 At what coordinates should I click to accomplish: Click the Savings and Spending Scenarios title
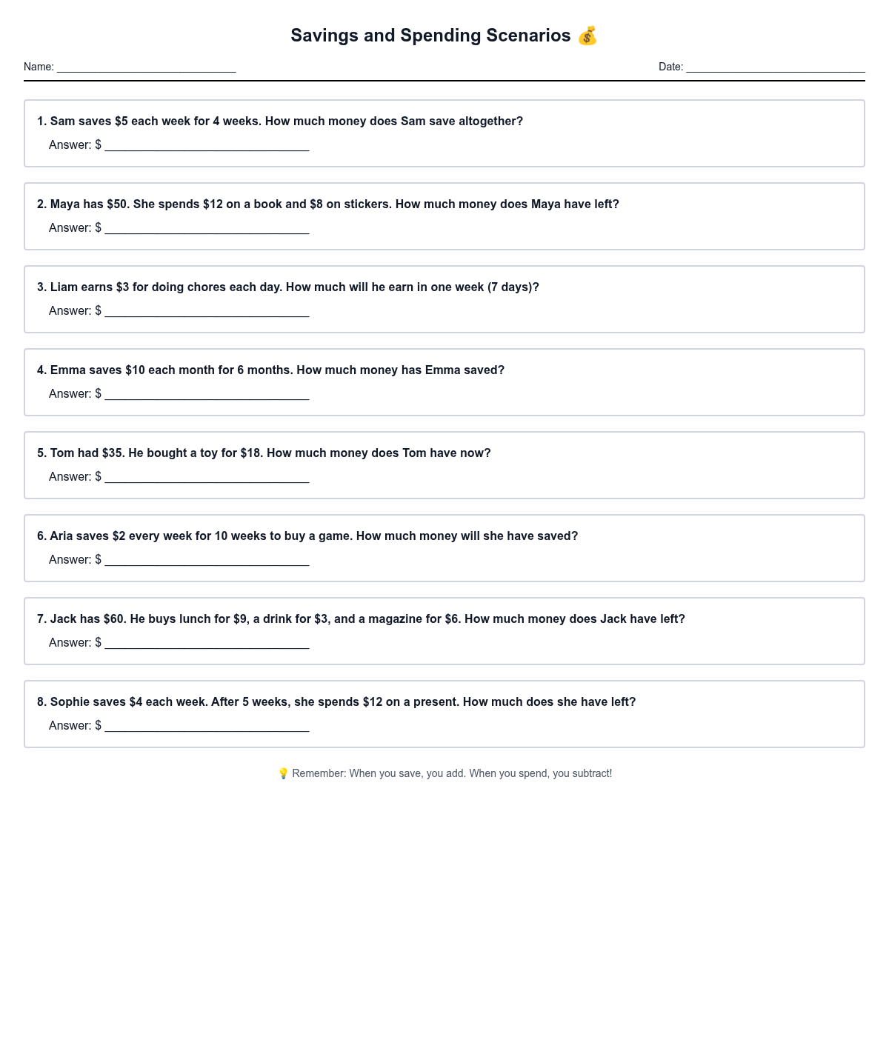coord(430,36)
